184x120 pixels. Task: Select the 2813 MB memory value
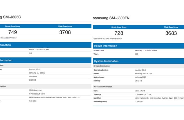(139, 80)
